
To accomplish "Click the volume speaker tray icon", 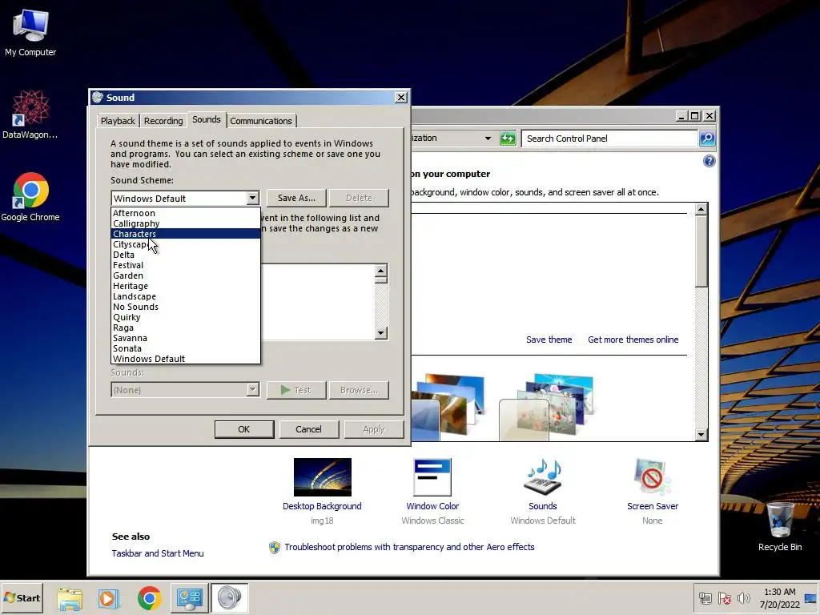I will click(743, 598).
